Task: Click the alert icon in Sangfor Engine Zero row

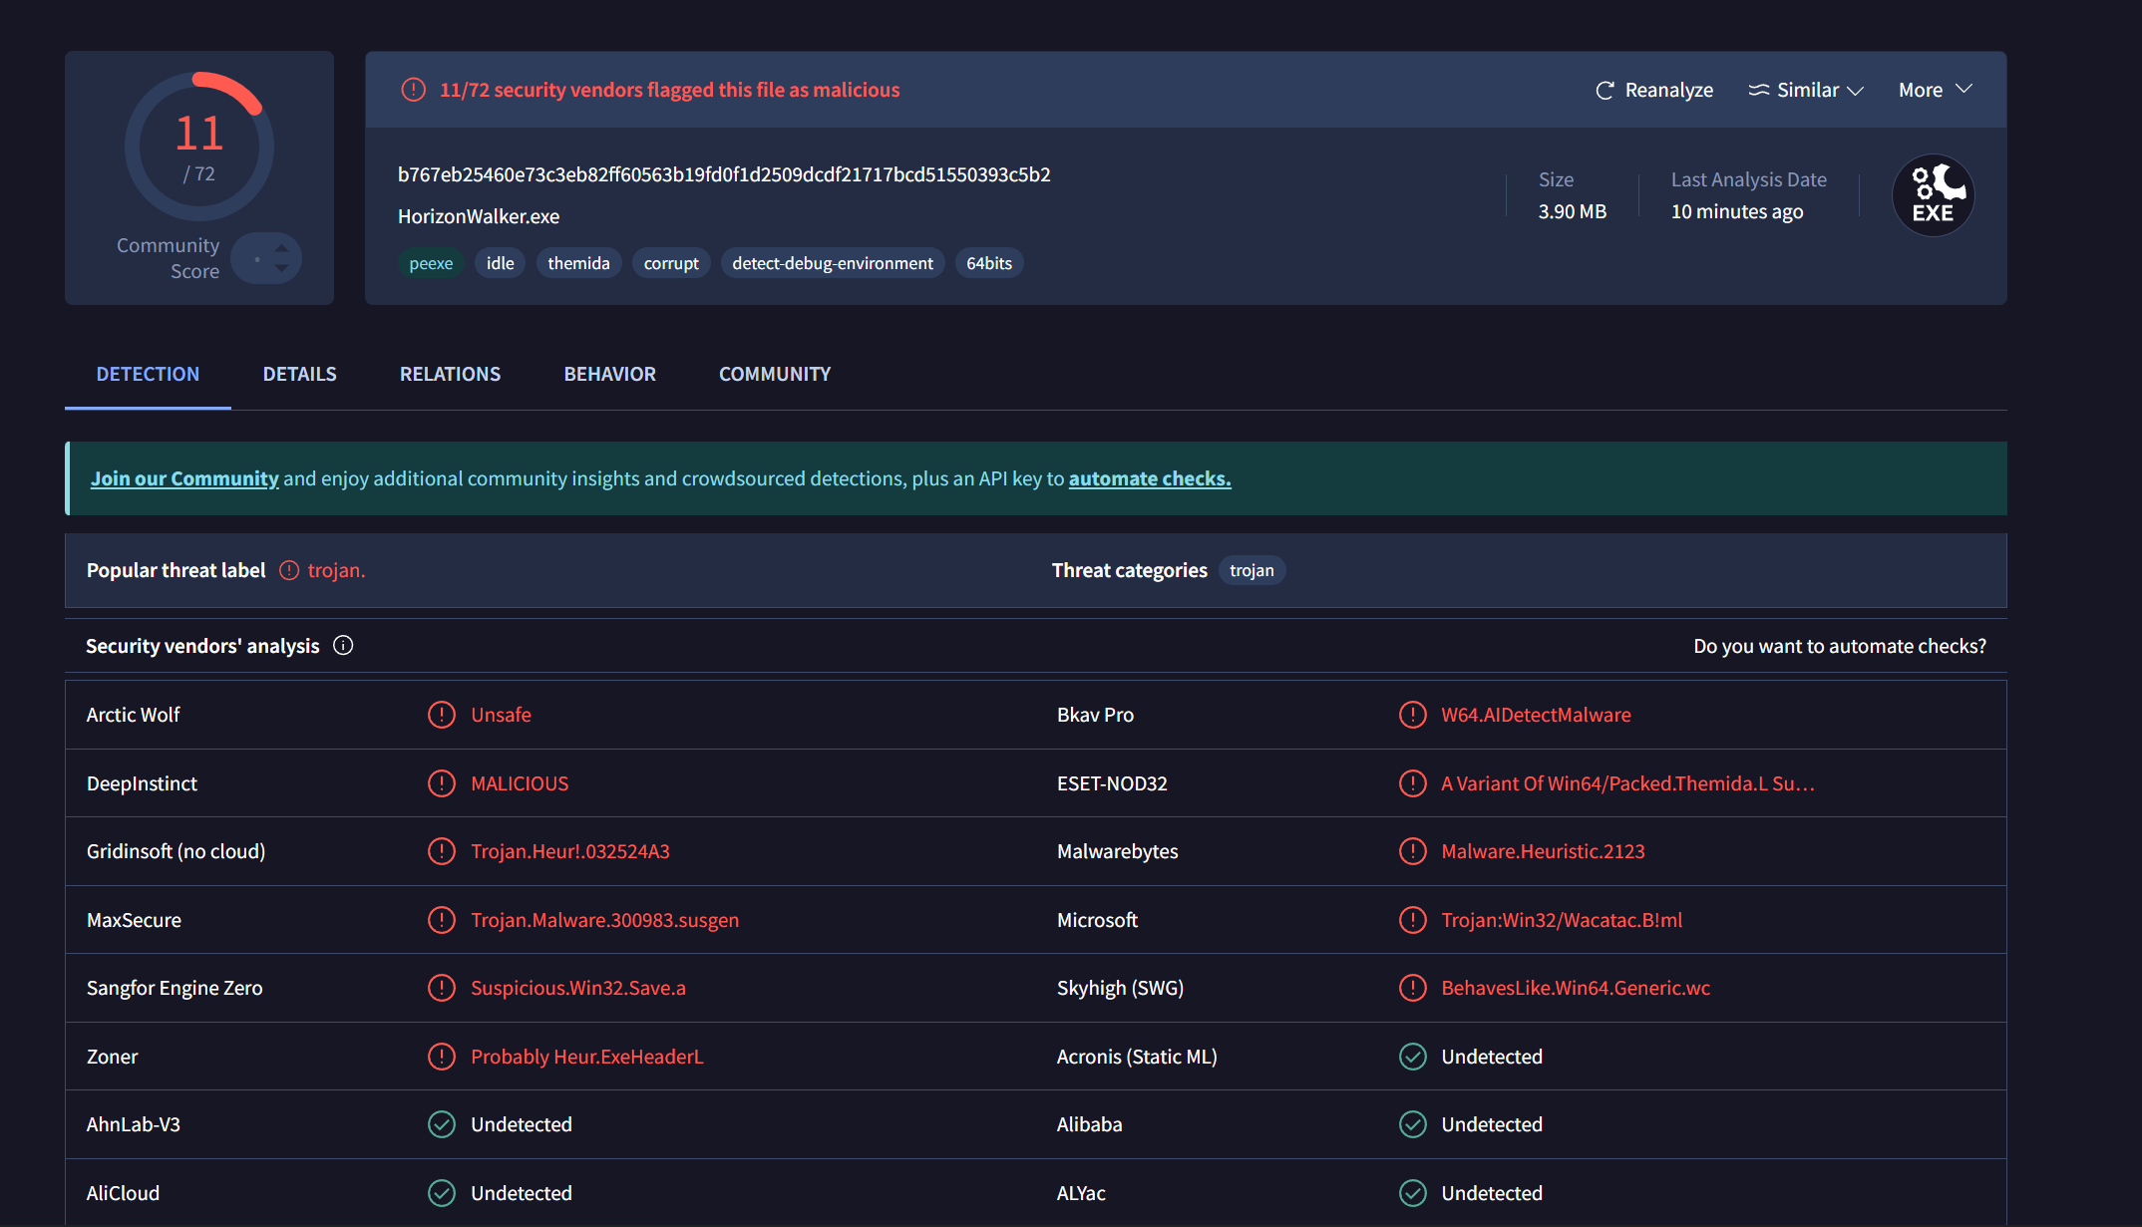Action: [x=442, y=988]
